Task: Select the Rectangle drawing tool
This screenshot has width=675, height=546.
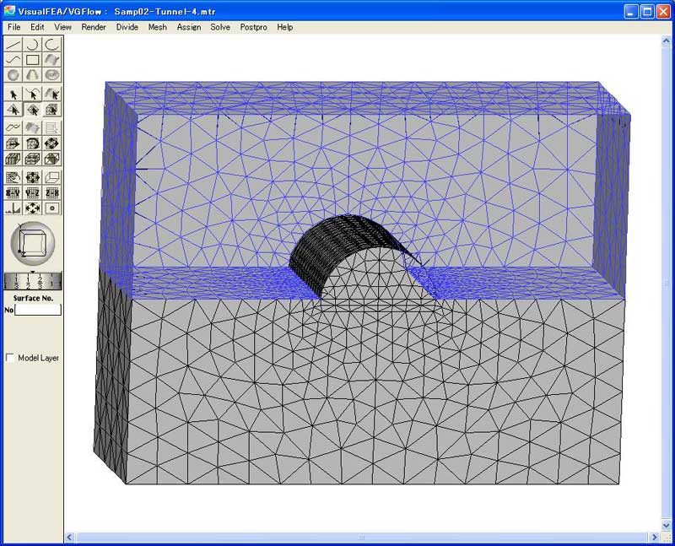Action: click(32, 59)
